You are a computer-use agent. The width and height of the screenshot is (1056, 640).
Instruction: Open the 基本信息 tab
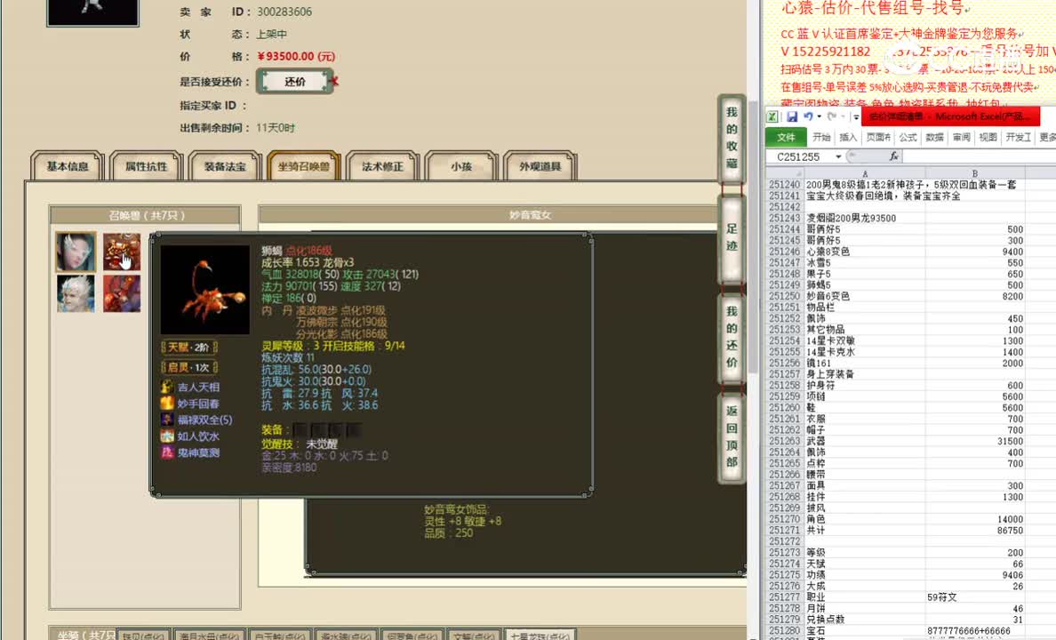click(68, 165)
